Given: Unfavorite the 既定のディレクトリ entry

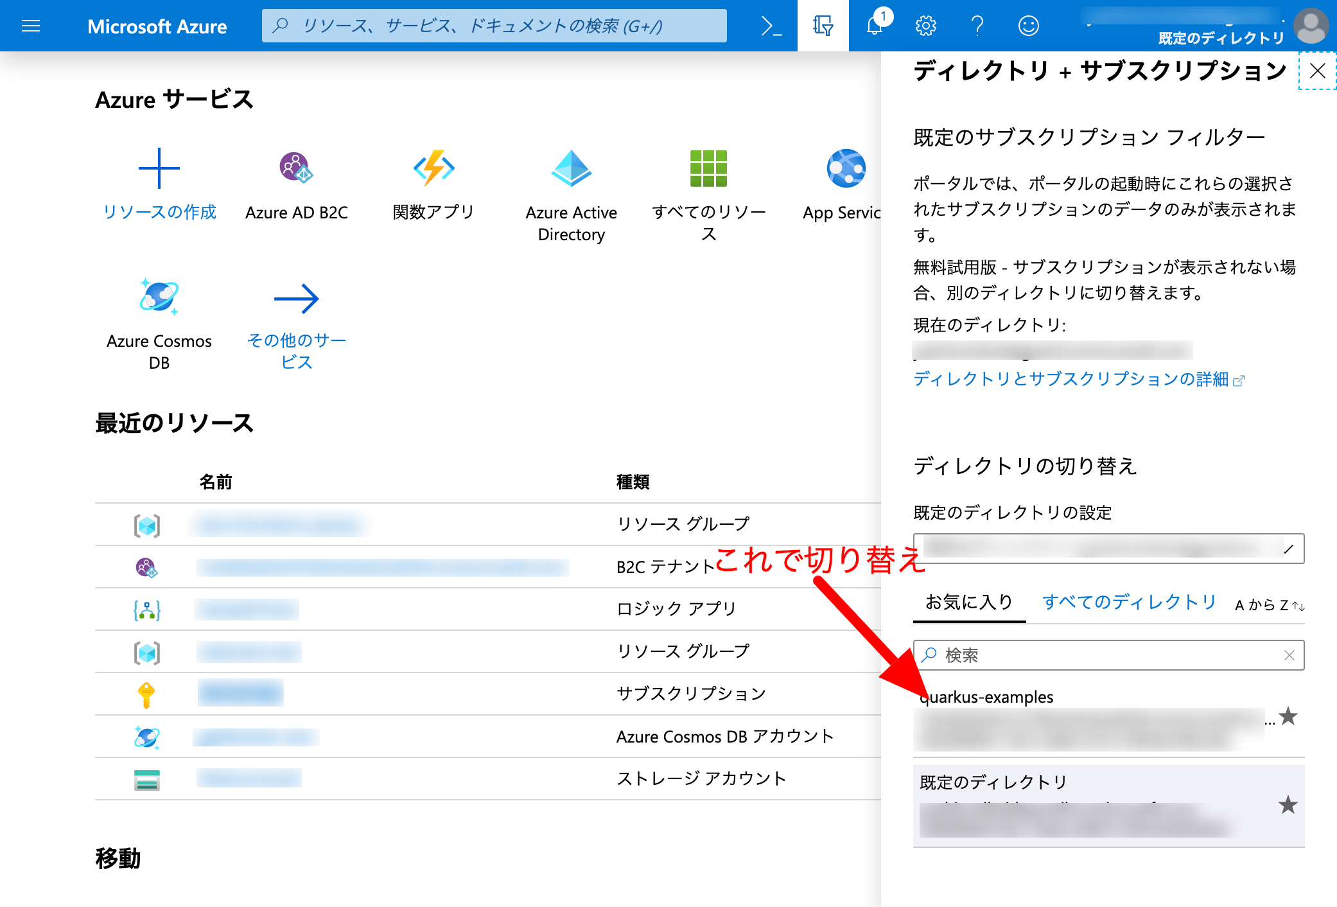Looking at the screenshot, I should tap(1288, 806).
